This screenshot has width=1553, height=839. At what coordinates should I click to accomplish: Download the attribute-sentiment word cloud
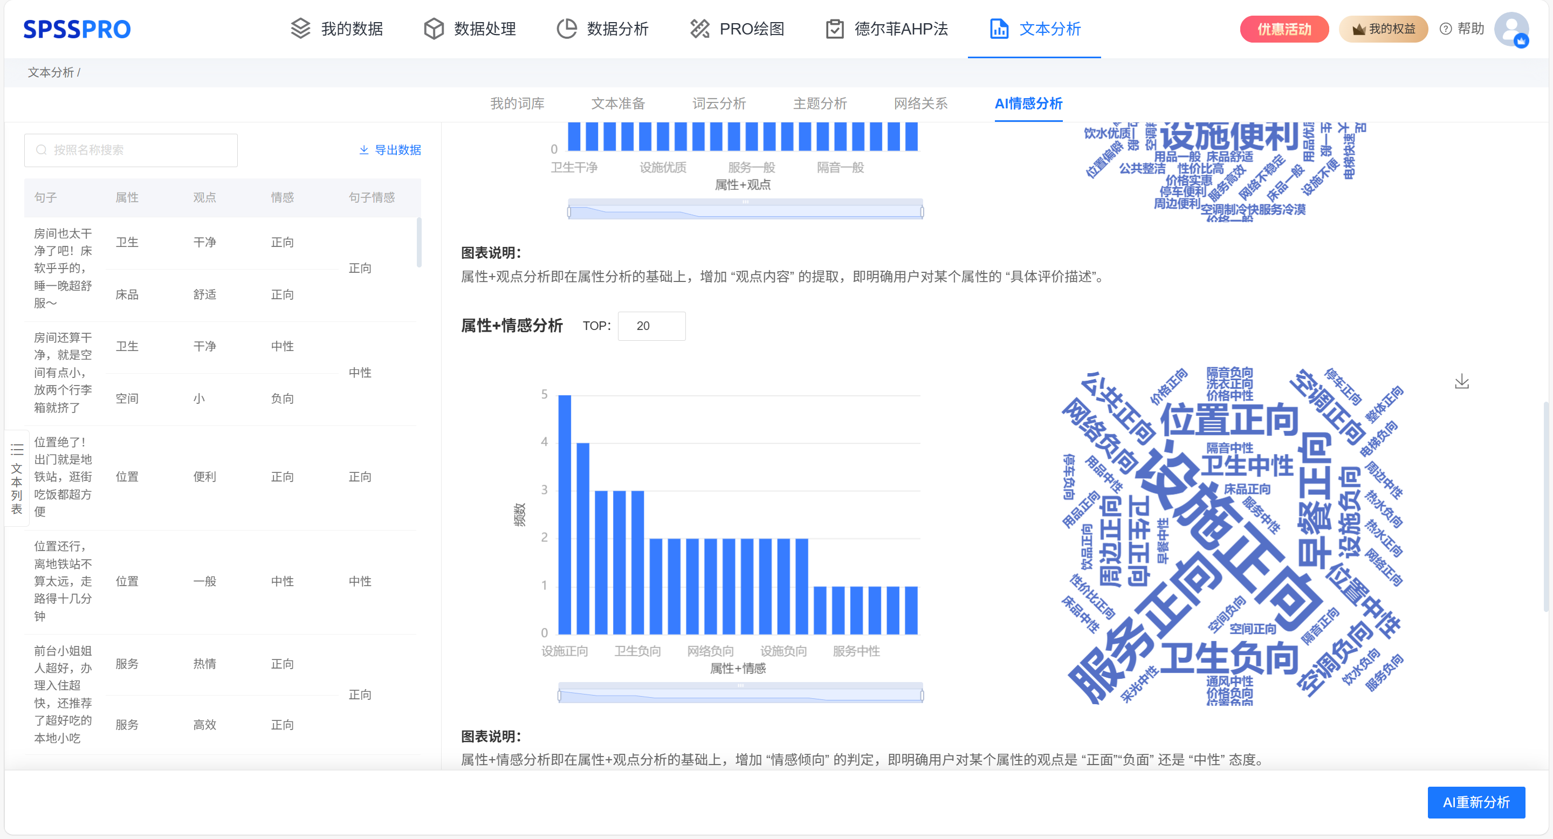tap(1461, 382)
